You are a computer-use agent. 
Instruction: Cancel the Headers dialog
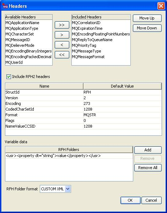(151, 200)
